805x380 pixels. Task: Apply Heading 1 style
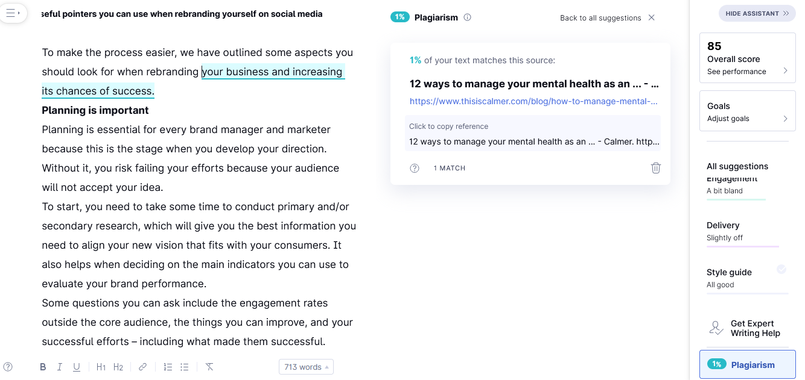point(101,367)
